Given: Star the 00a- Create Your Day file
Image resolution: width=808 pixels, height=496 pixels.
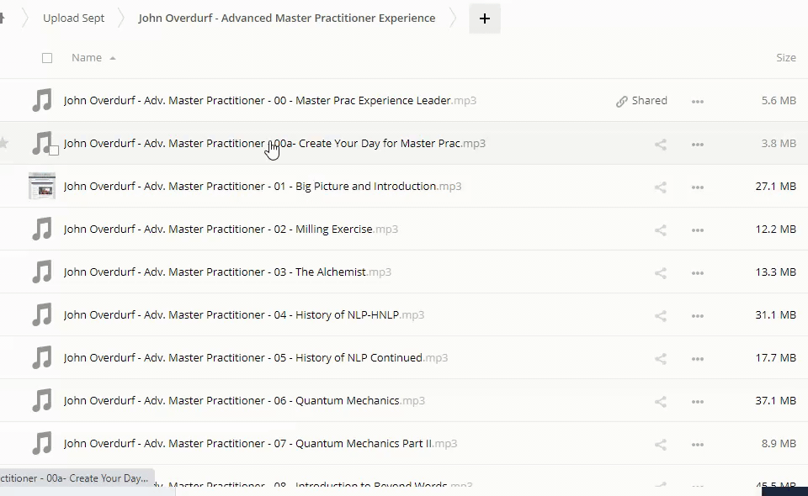Looking at the screenshot, I should point(4,143).
